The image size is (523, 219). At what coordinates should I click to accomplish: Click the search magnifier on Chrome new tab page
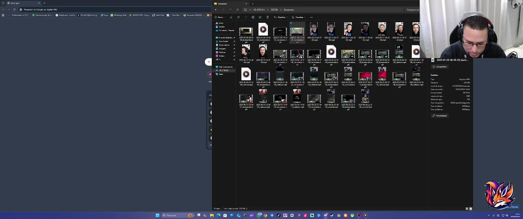pos(209,62)
